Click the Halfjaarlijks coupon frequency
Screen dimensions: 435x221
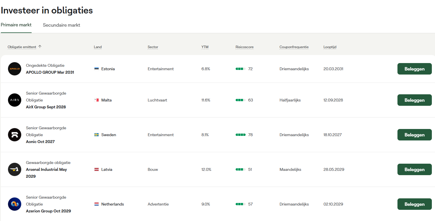[x=290, y=100]
